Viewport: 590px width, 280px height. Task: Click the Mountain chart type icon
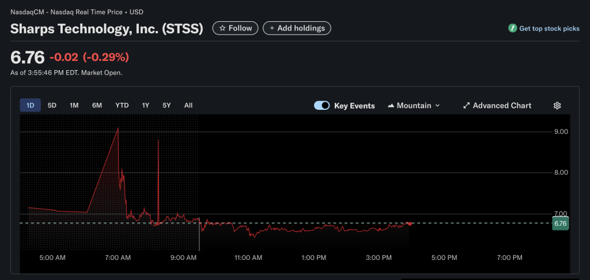tap(391, 106)
